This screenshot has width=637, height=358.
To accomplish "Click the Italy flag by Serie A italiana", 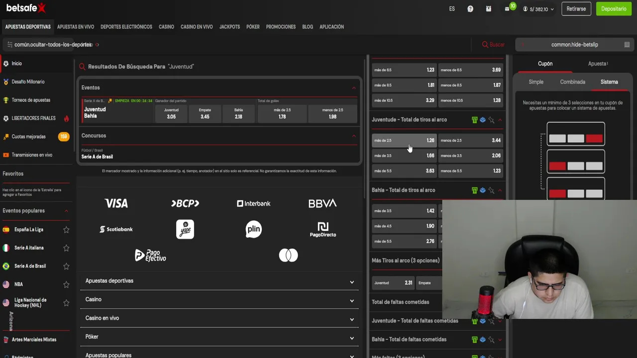I will (x=6, y=248).
